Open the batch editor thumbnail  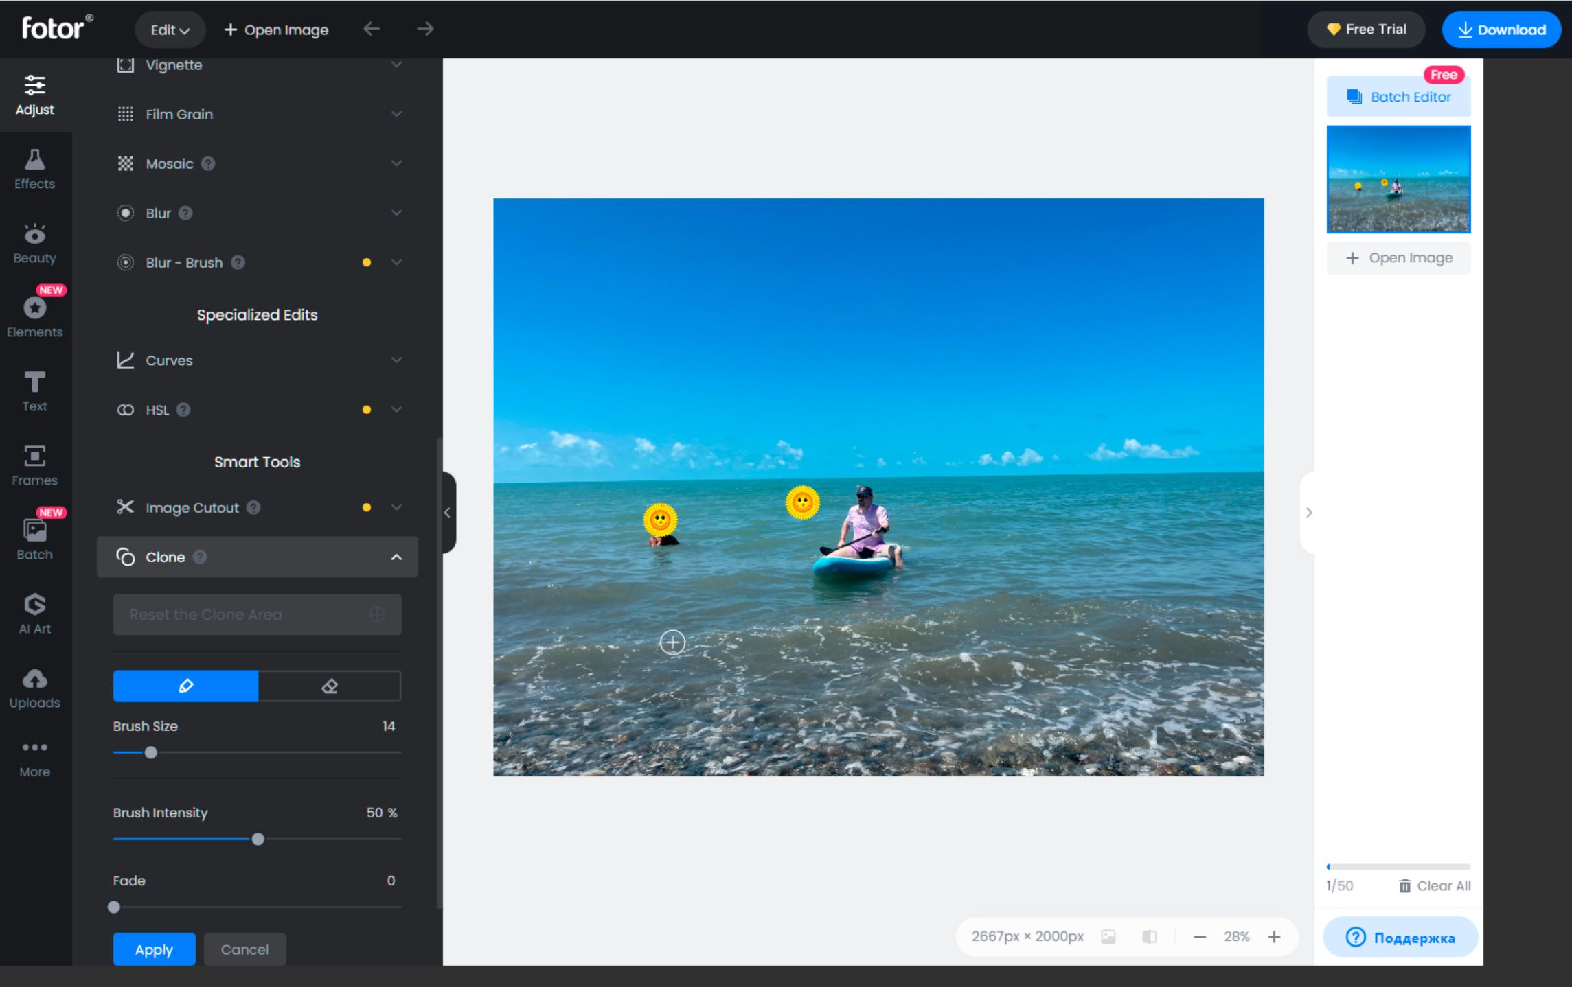pos(1399,178)
